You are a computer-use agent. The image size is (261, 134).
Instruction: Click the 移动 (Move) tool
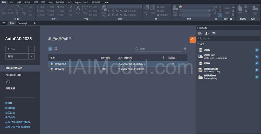pyautogui.click(x=40, y=7)
